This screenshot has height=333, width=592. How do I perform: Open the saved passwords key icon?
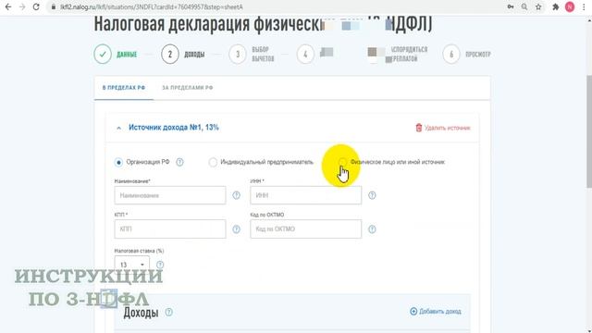pos(511,6)
